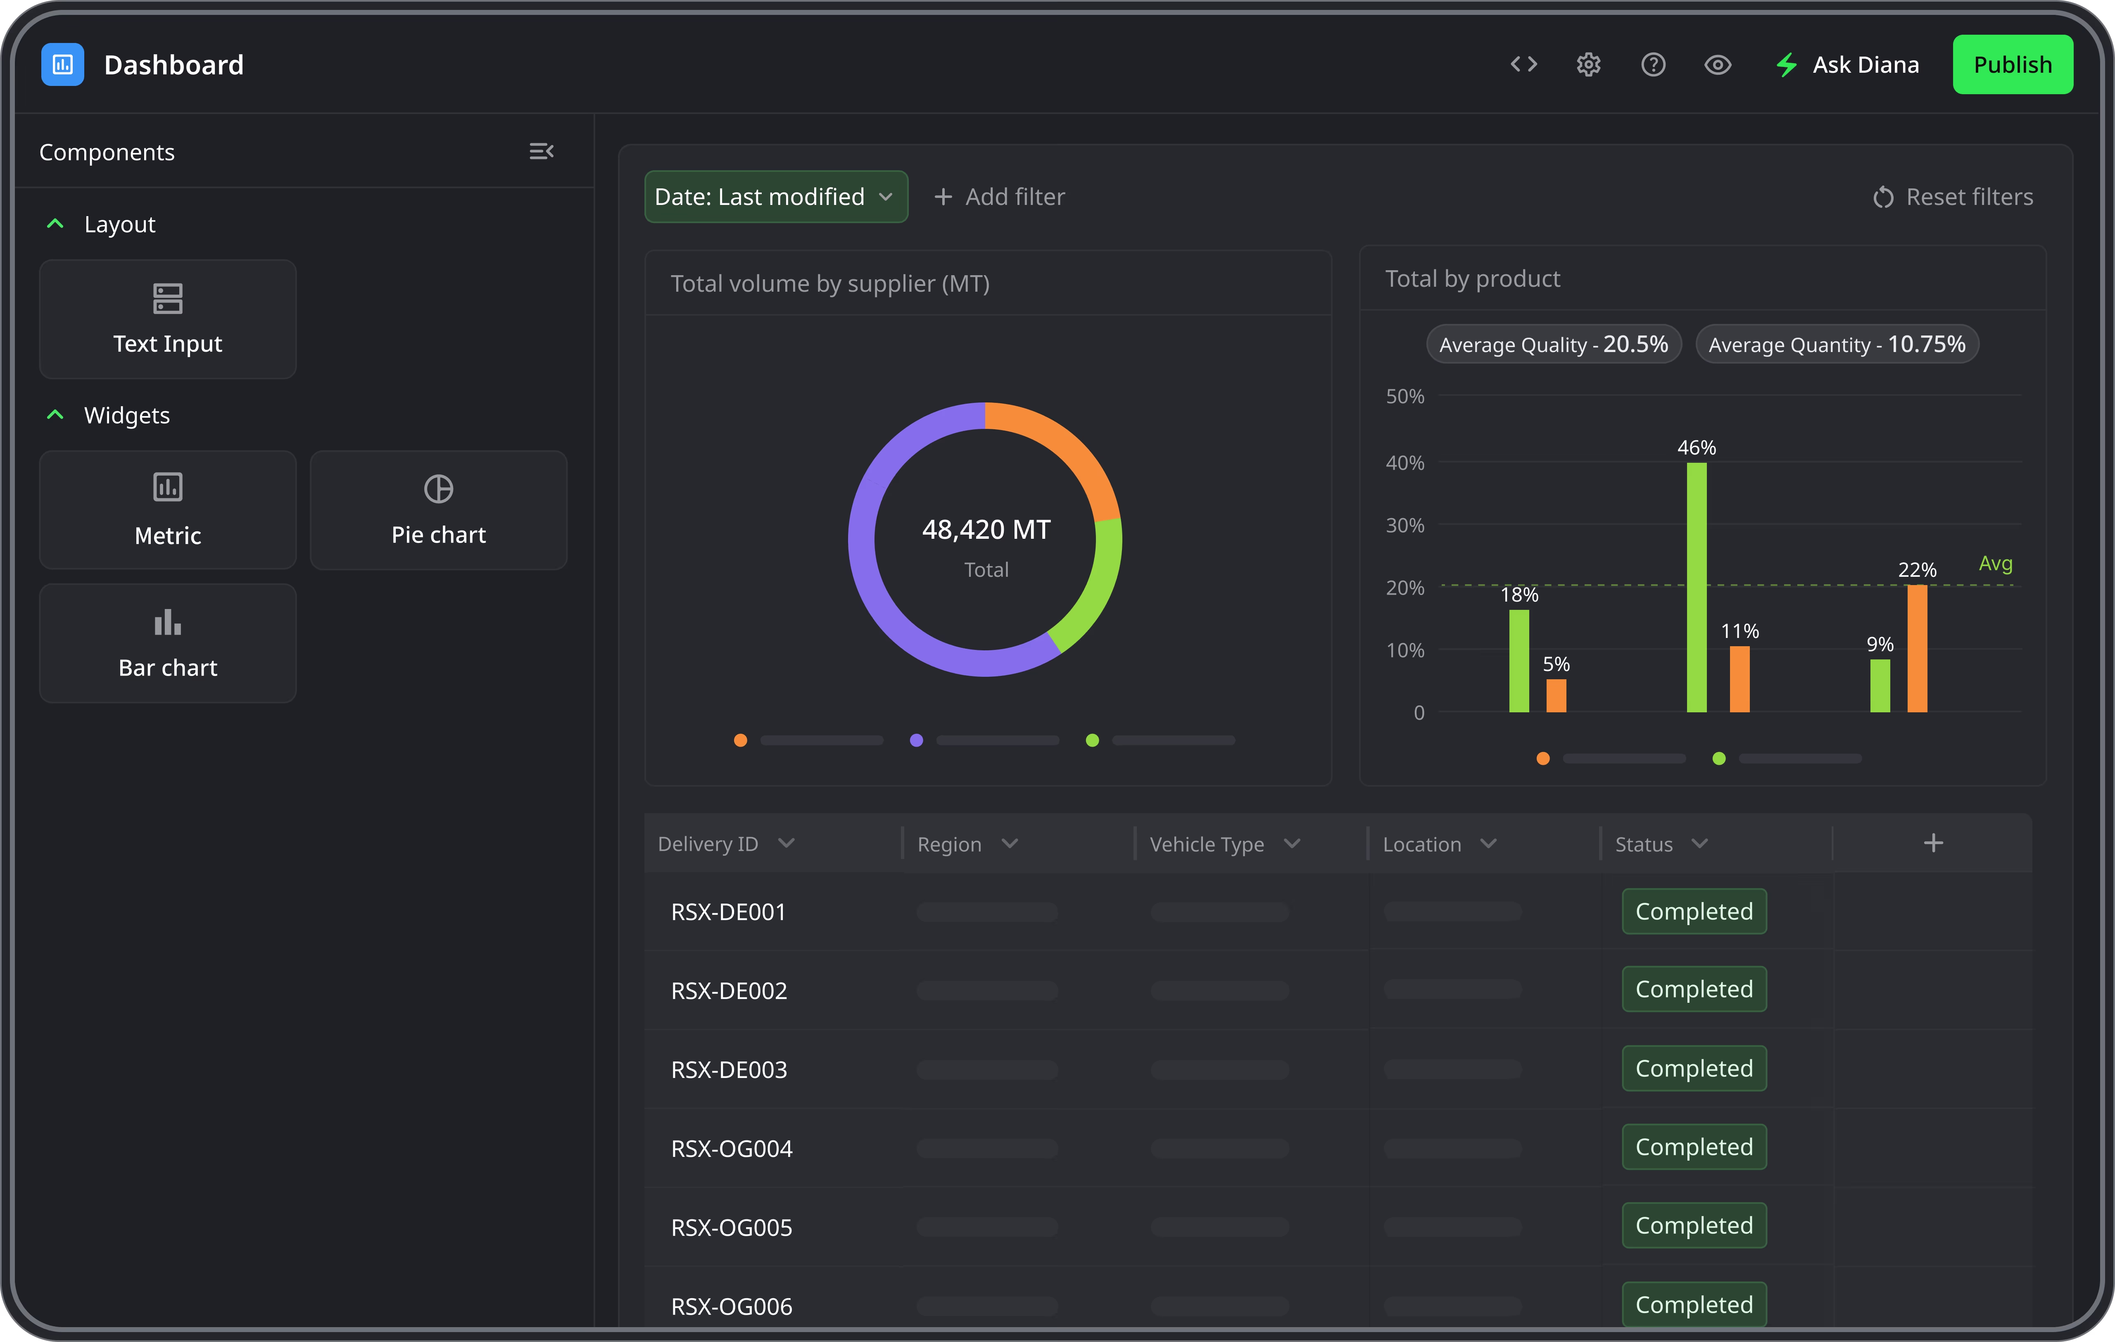Collapse the Layout section

(x=55, y=224)
